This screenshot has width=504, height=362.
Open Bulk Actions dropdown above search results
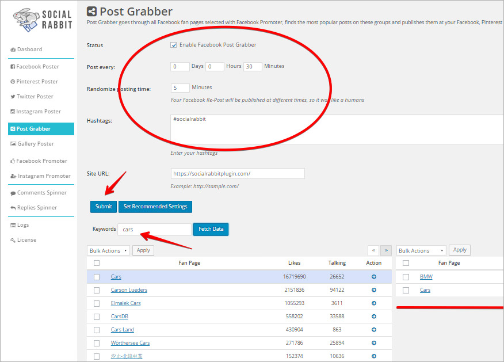point(108,250)
